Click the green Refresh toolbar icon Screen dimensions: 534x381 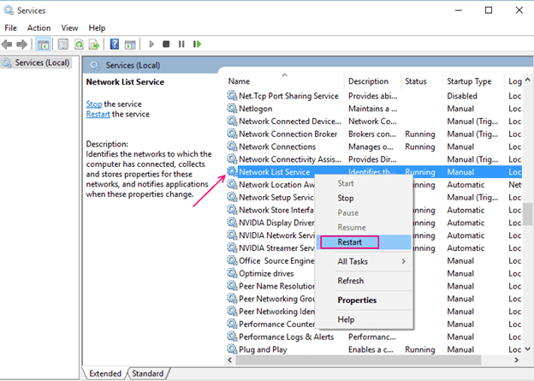tap(79, 45)
